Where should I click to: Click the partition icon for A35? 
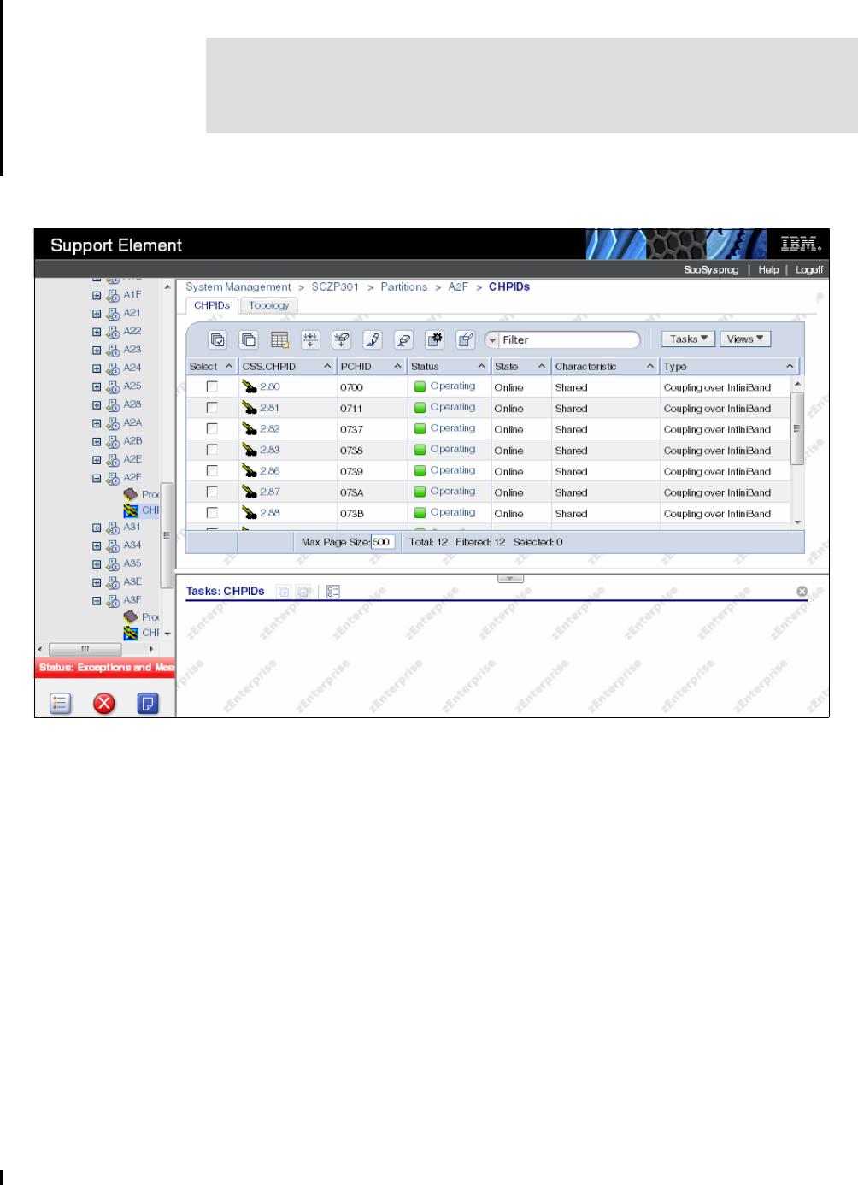click(x=113, y=564)
